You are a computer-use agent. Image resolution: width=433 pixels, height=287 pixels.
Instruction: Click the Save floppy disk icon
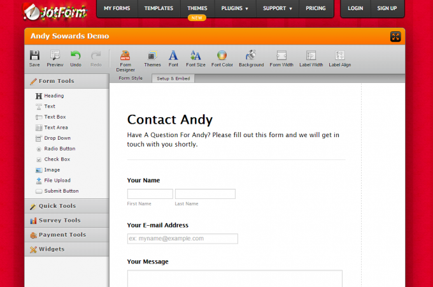tap(34, 55)
